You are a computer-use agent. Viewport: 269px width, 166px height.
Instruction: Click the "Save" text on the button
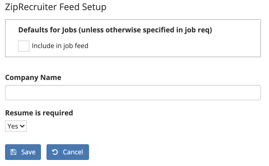click(x=28, y=152)
